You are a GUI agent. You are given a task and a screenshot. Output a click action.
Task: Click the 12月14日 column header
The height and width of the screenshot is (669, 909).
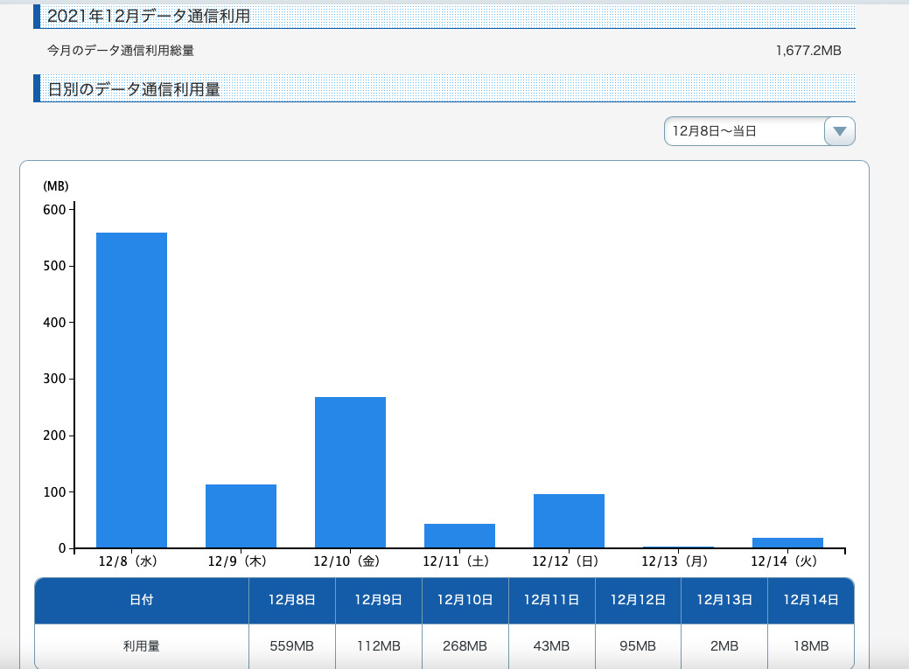point(810,601)
